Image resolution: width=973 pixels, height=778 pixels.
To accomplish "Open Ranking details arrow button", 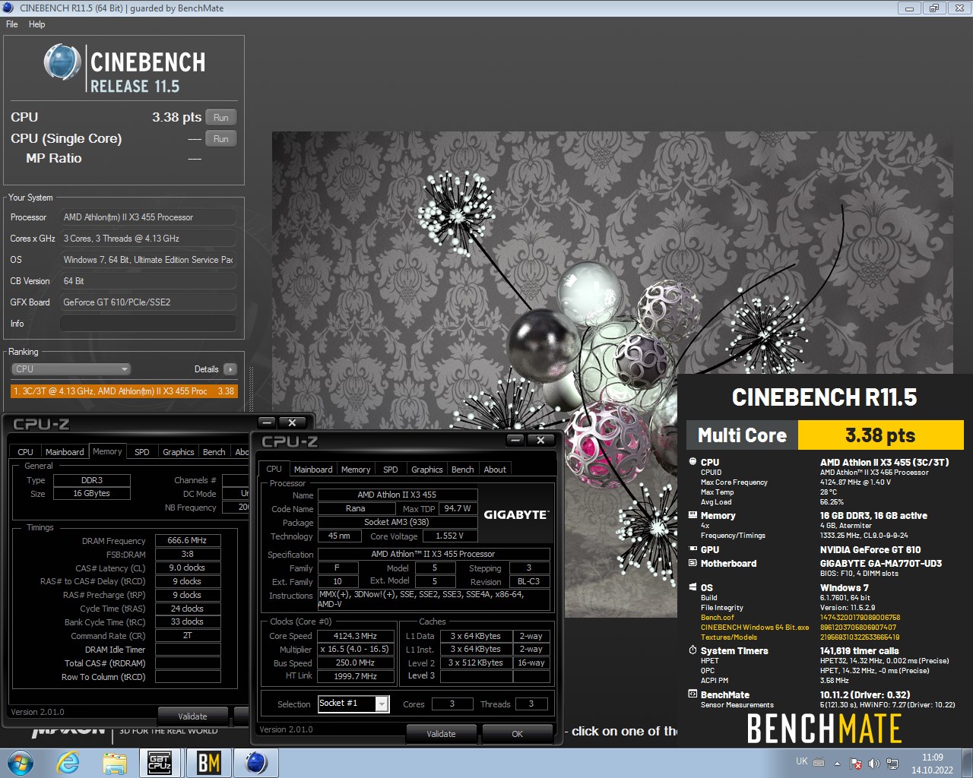I will coord(230,369).
